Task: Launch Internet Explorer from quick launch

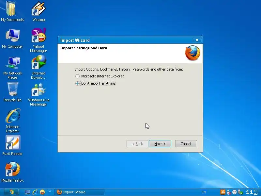Action: 35,192
